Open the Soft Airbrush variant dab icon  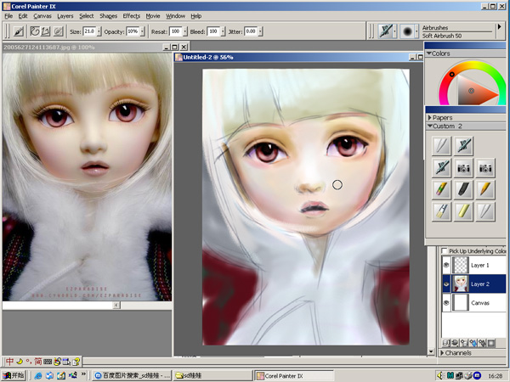pyautogui.click(x=407, y=31)
